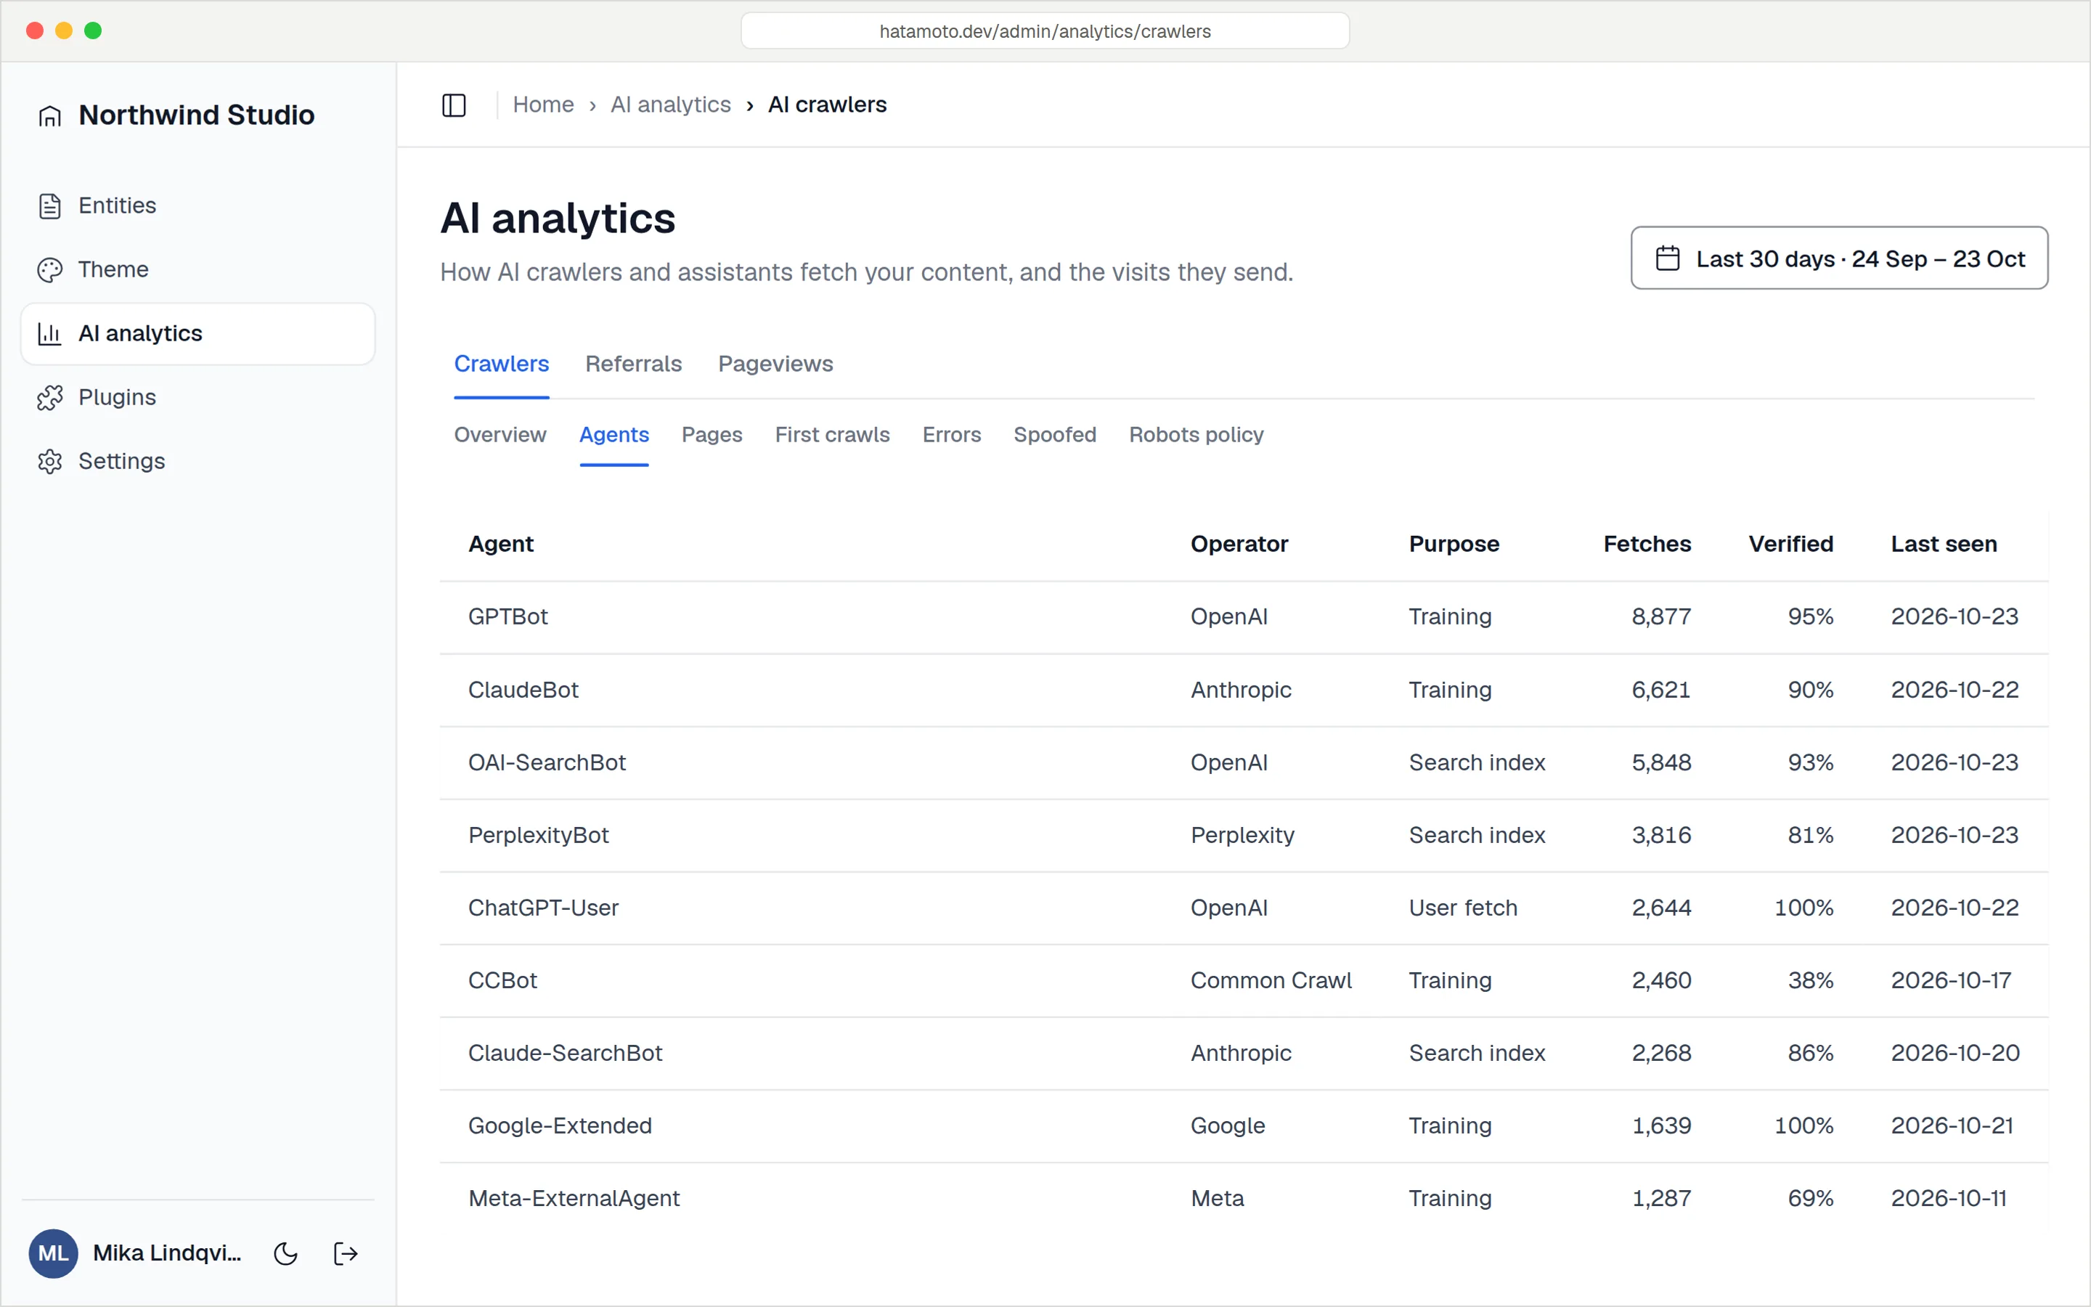Open the Robots policy sub-tab
This screenshot has height=1307, width=2091.
click(x=1196, y=435)
